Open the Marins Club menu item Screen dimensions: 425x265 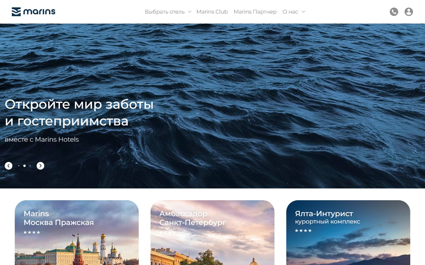click(212, 12)
